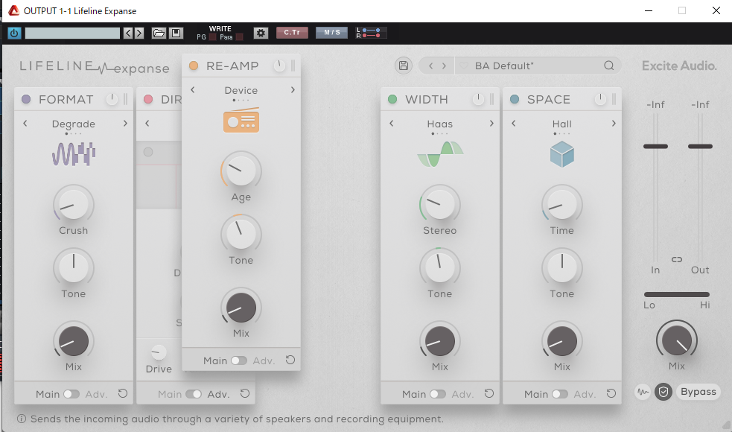The width and height of the screenshot is (732, 432).
Task: Click the Lifeline save preset icon
Action: (x=404, y=66)
